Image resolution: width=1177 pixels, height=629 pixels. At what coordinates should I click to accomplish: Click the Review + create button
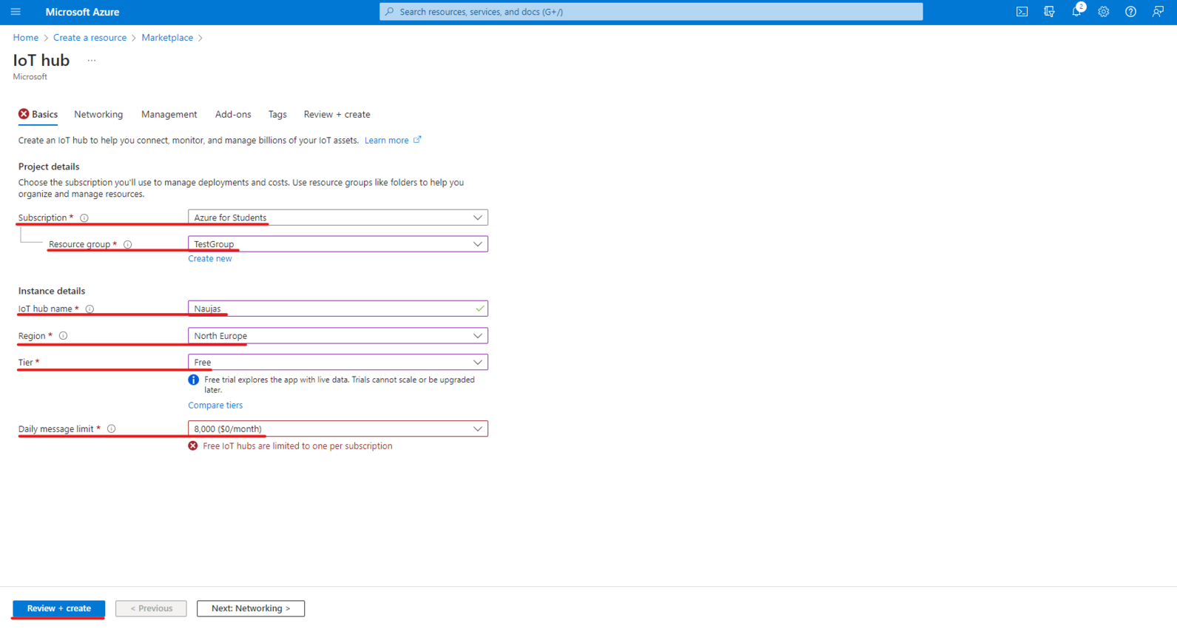pyautogui.click(x=58, y=608)
